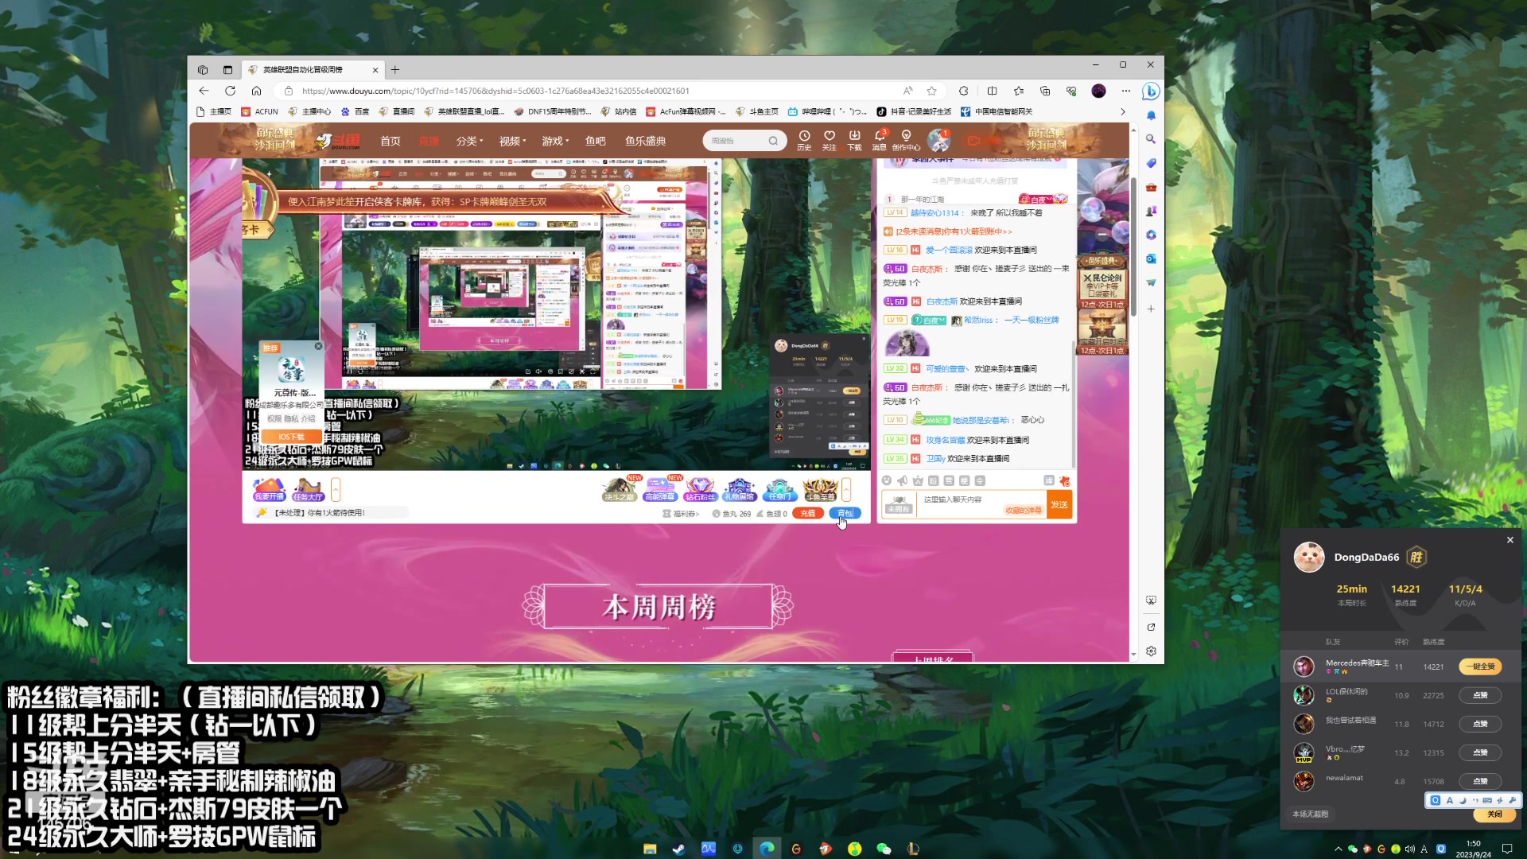Image resolution: width=1527 pixels, height=859 pixels.
Task: Click the yellow 关闭 button in match panel
Action: 1494,814
